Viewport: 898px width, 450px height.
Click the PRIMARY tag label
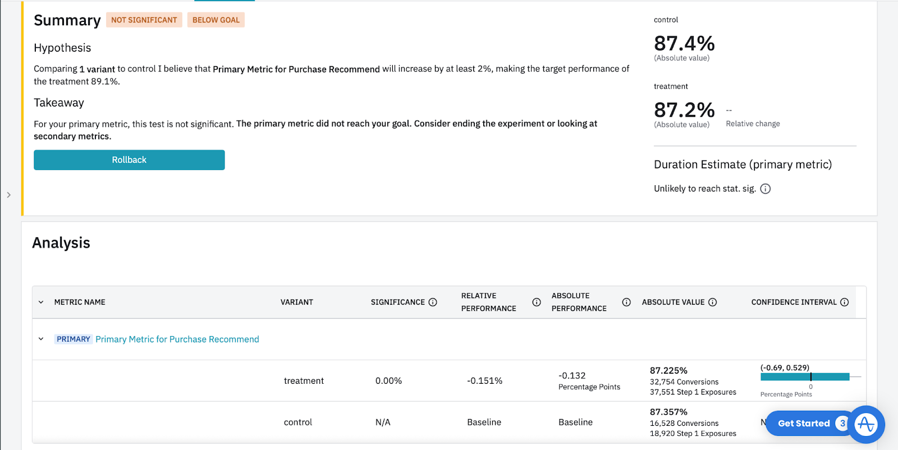coord(73,339)
